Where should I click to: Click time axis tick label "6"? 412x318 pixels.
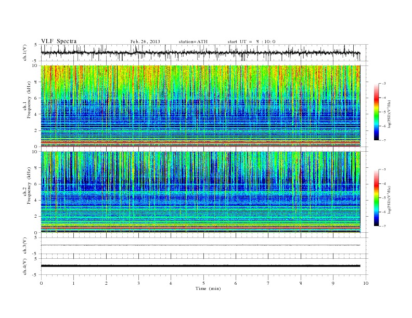[236, 283]
